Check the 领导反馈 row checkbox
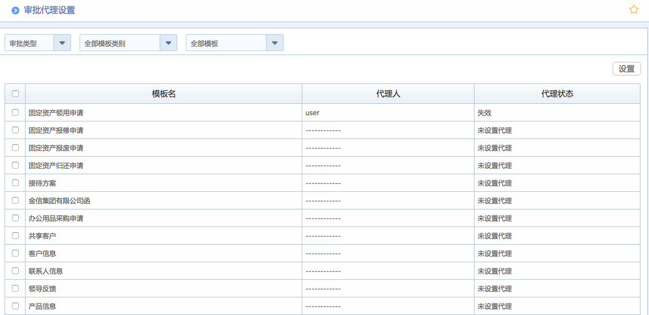 point(15,288)
